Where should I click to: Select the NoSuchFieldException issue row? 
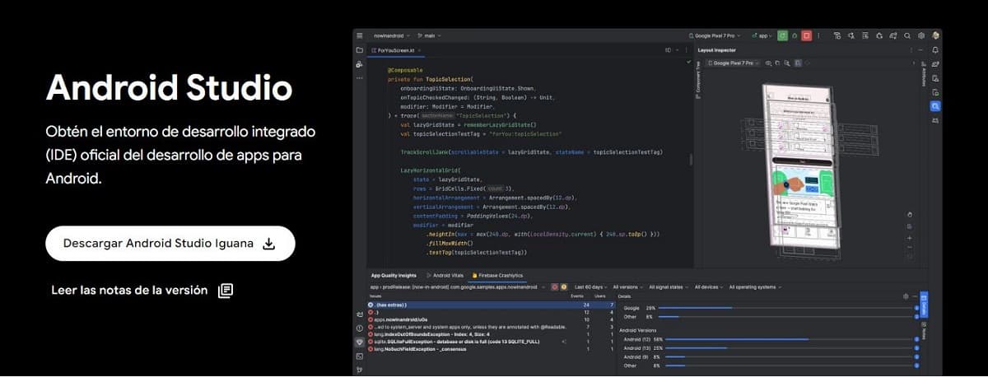pos(490,349)
